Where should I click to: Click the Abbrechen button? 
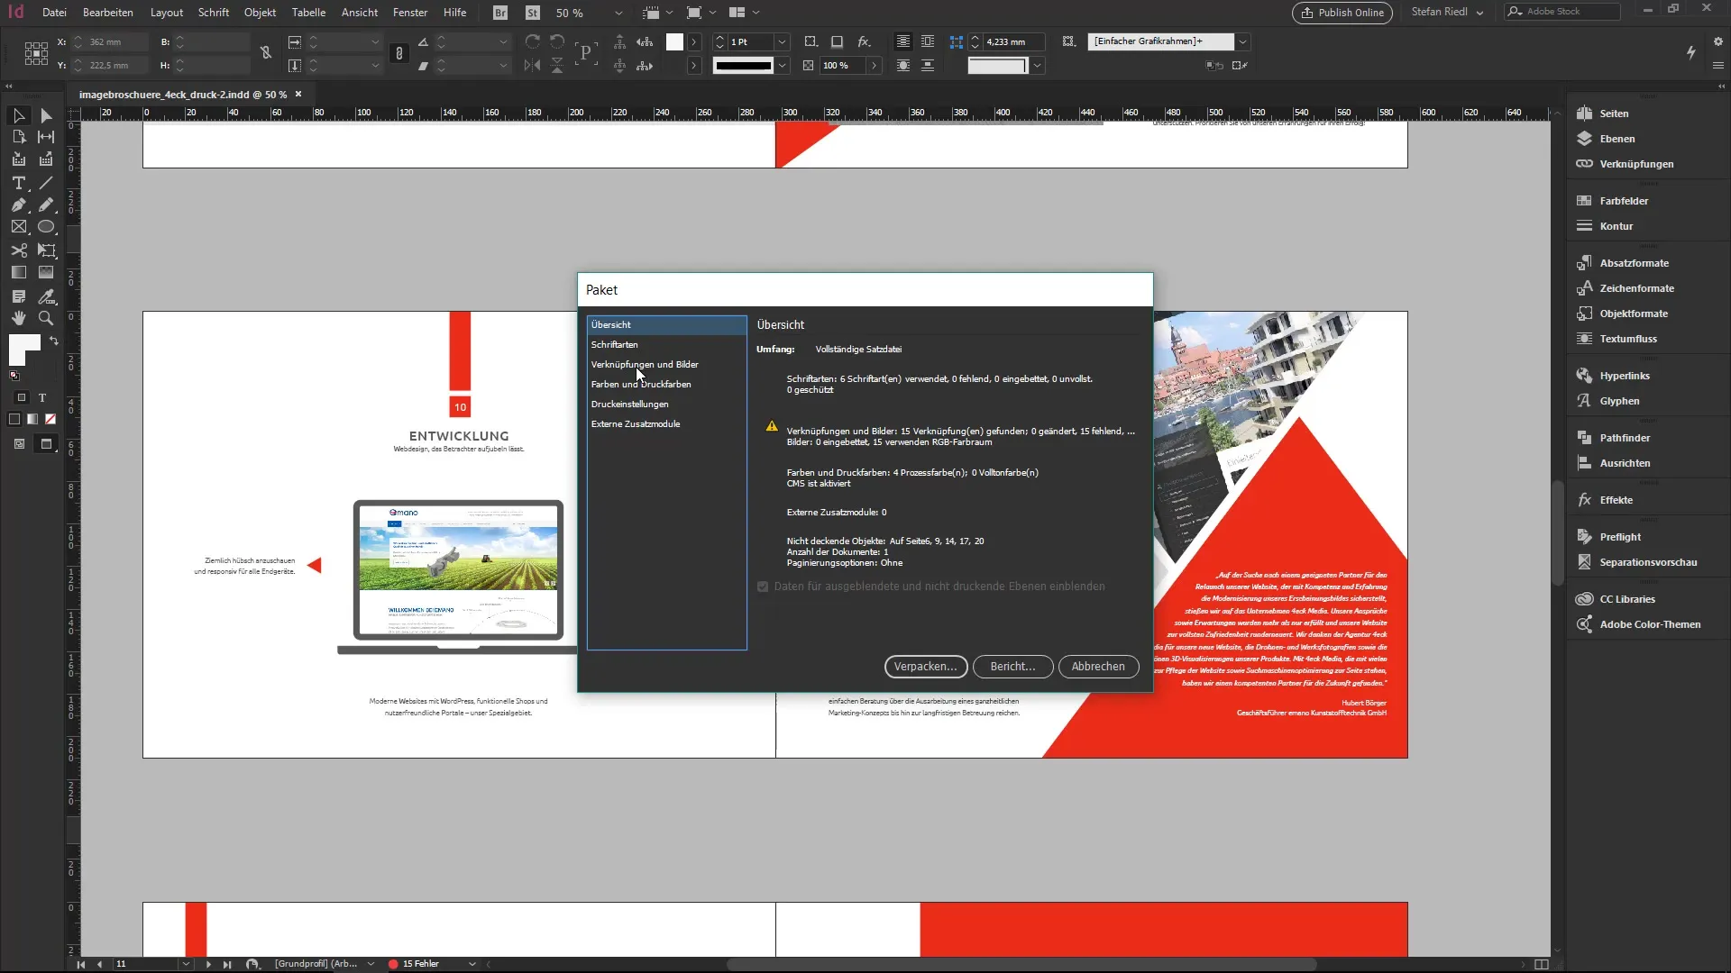tap(1098, 667)
